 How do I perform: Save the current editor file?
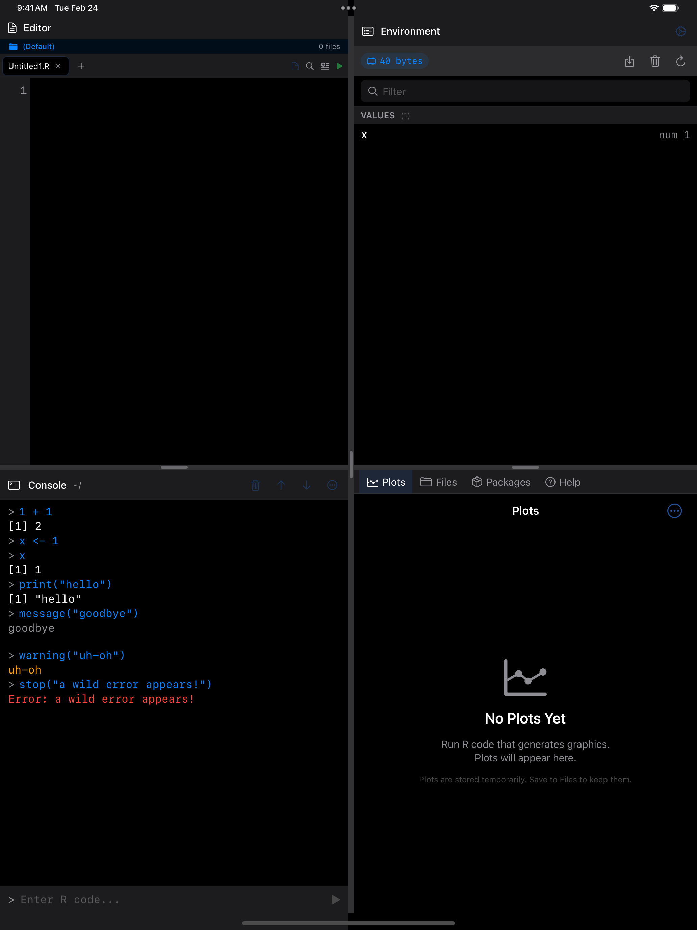294,66
